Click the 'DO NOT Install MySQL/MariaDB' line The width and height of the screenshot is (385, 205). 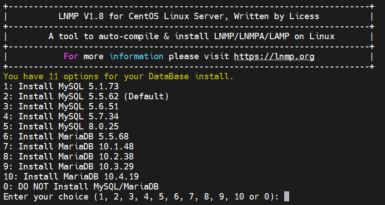[81, 187]
